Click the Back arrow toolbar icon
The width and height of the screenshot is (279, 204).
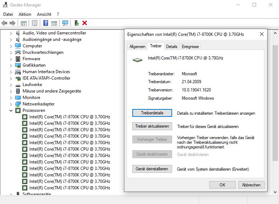point(4,23)
